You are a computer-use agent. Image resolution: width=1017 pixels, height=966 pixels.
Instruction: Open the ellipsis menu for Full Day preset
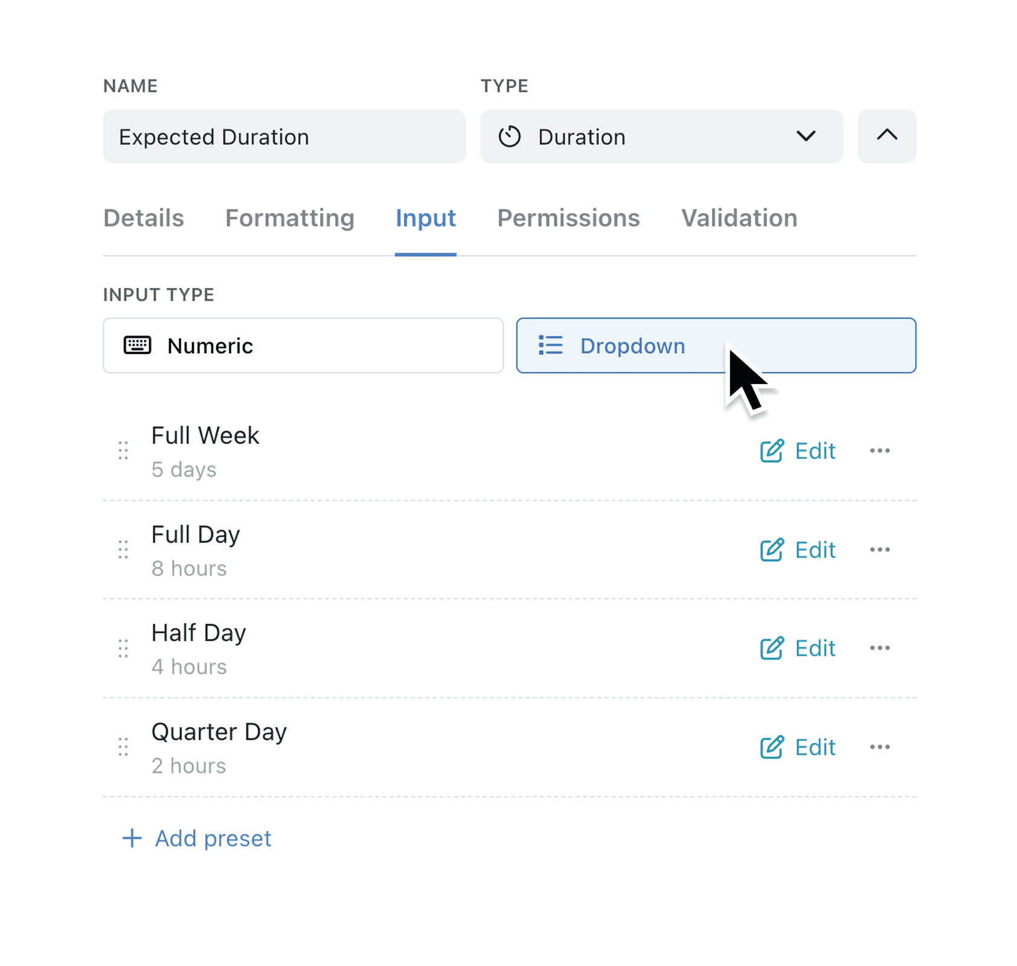coord(880,549)
